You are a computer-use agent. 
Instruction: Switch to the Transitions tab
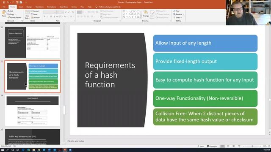point(39,7)
